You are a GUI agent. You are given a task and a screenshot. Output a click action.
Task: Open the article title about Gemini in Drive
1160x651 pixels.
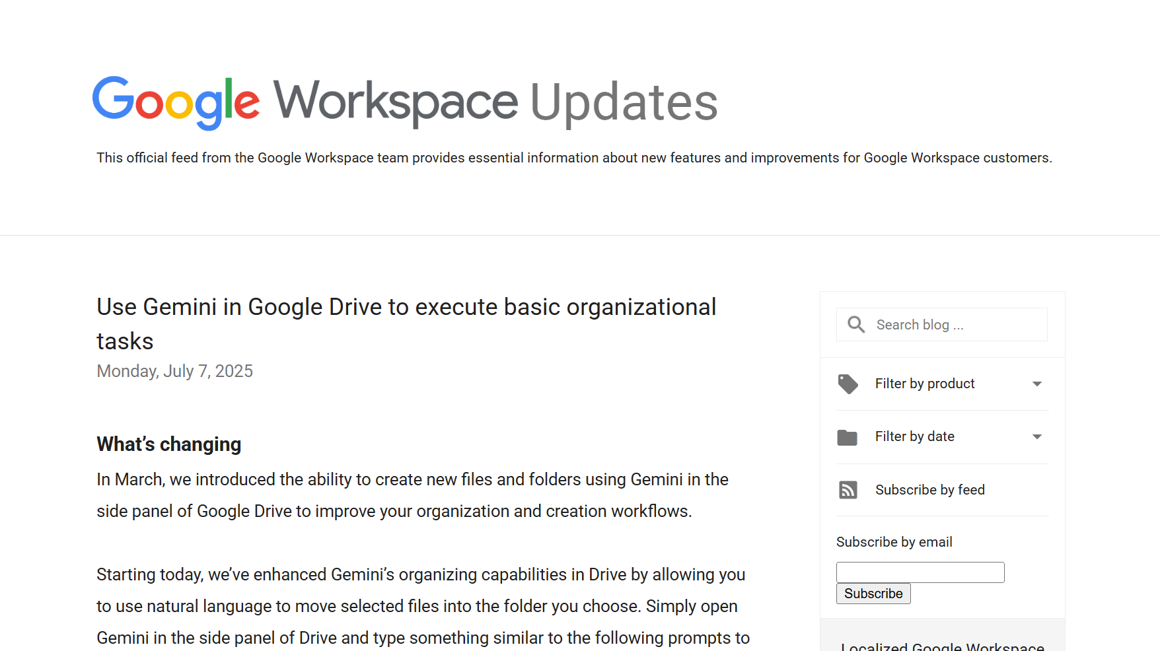point(406,324)
